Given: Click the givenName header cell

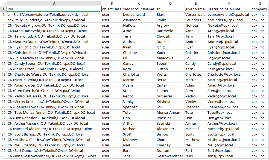Looking at the screenshot, I should (195, 9).
